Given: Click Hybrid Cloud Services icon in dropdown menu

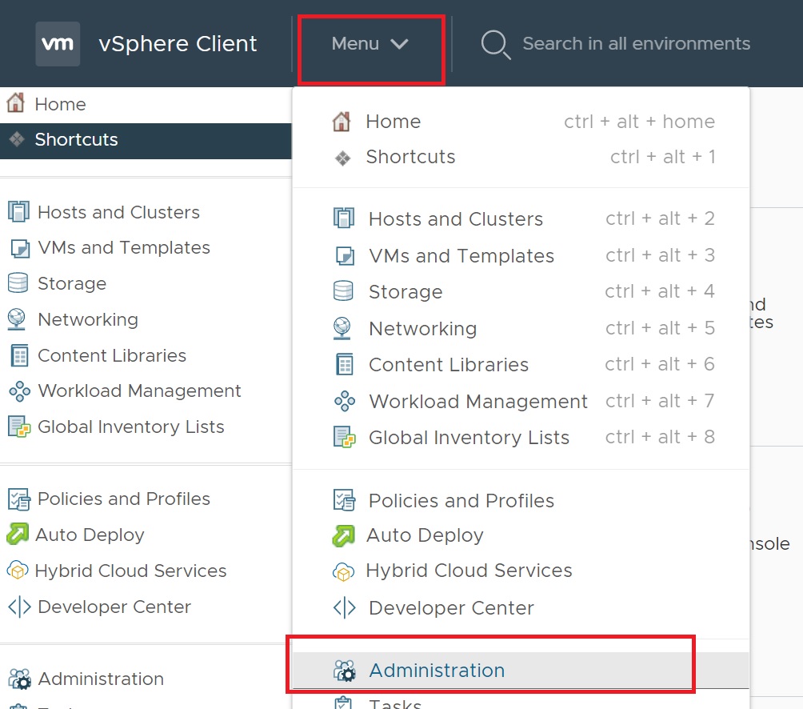Looking at the screenshot, I should click(343, 571).
